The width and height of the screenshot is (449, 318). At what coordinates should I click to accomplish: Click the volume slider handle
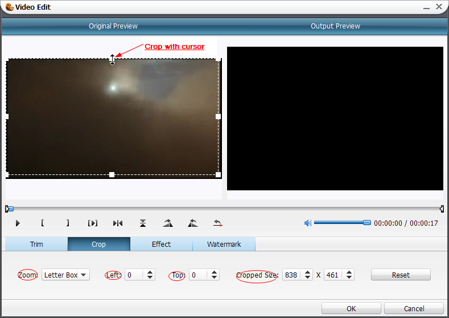tap(367, 223)
